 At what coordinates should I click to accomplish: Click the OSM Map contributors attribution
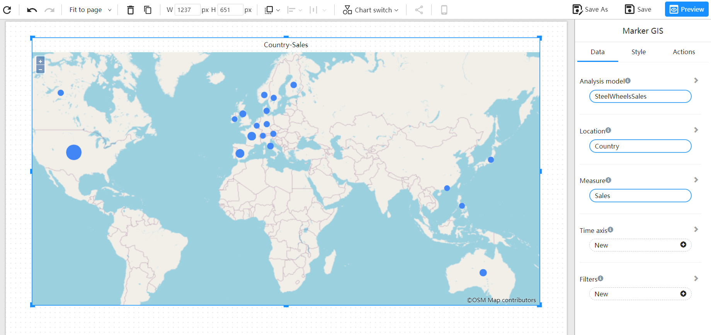(x=502, y=300)
